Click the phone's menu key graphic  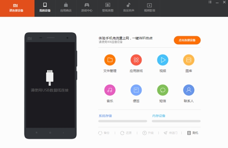coord(36,132)
